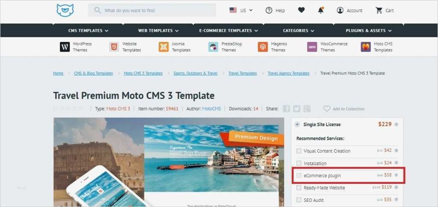This screenshot has height=207, width=438.
Task: Open the notifications bell
Action: [x=321, y=10]
